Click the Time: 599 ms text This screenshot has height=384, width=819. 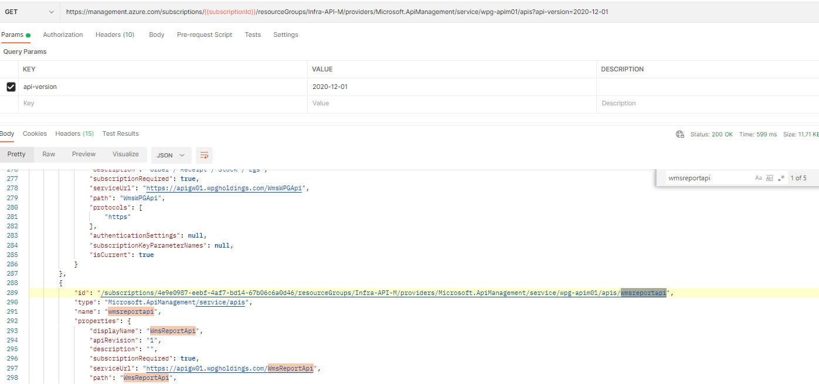tap(758, 134)
